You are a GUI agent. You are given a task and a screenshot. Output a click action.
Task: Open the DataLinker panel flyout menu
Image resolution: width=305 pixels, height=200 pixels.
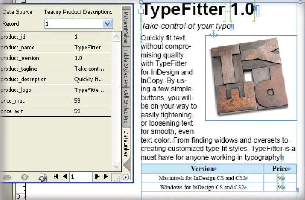tap(125, 177)
